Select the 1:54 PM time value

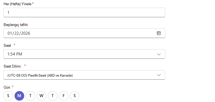point(15,54)
